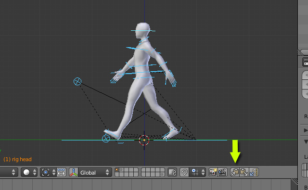
Task: Click the '(1) rig head' viewport label
Action: coord(17,159)
